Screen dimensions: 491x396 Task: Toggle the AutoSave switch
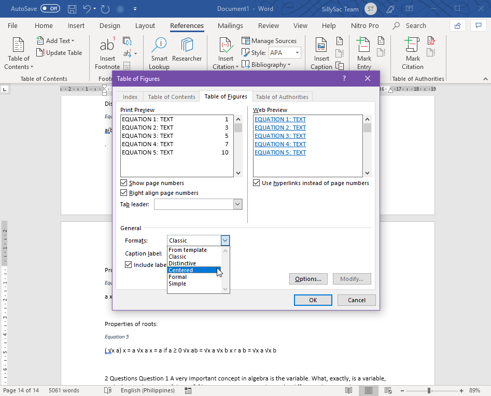(x=50, y=9)
